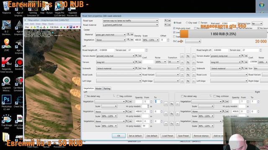The height and width of the screenshot is (150, 268).
Task: Click the Save Preset button
Action: pos(183,136)
